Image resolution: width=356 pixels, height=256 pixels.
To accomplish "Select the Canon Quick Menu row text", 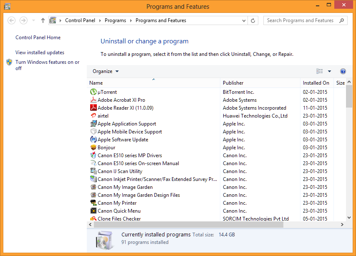I will 119,211.
